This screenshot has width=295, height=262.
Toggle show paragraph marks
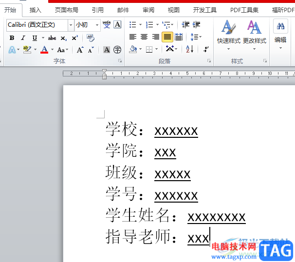[x=206, y=50]
